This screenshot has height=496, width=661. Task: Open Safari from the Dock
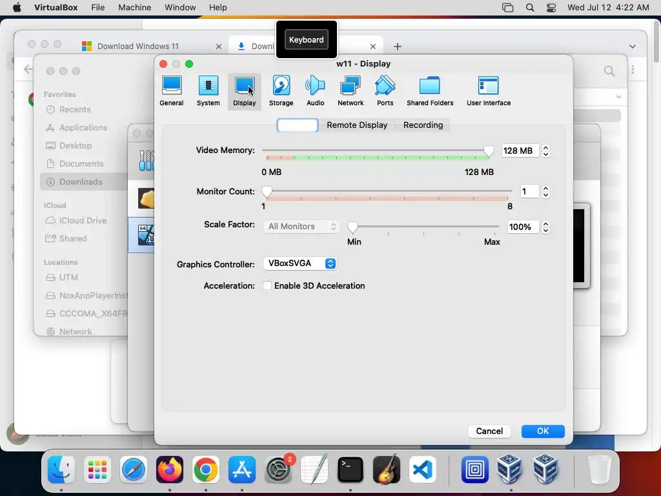coord(134,470)
